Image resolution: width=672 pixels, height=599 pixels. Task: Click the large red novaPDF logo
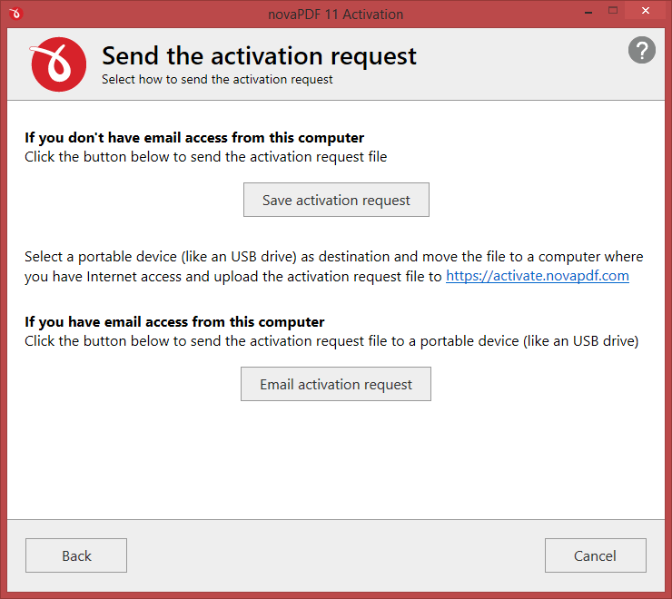58,64
